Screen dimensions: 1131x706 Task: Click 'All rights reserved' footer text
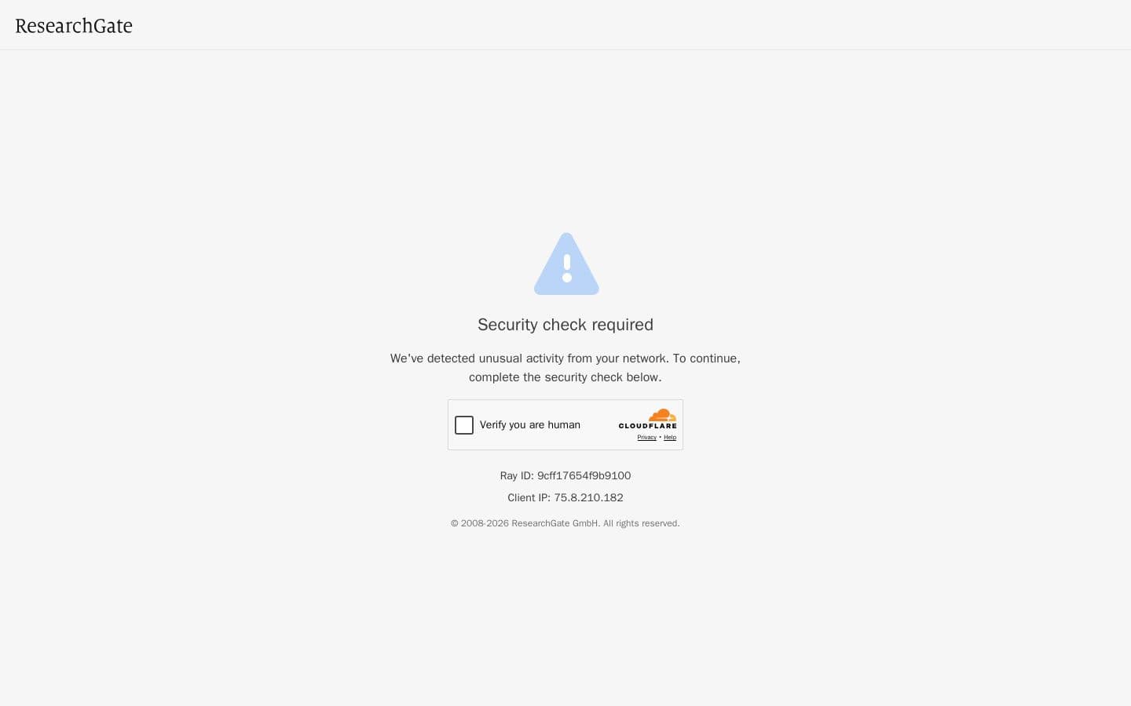point(642,523)
